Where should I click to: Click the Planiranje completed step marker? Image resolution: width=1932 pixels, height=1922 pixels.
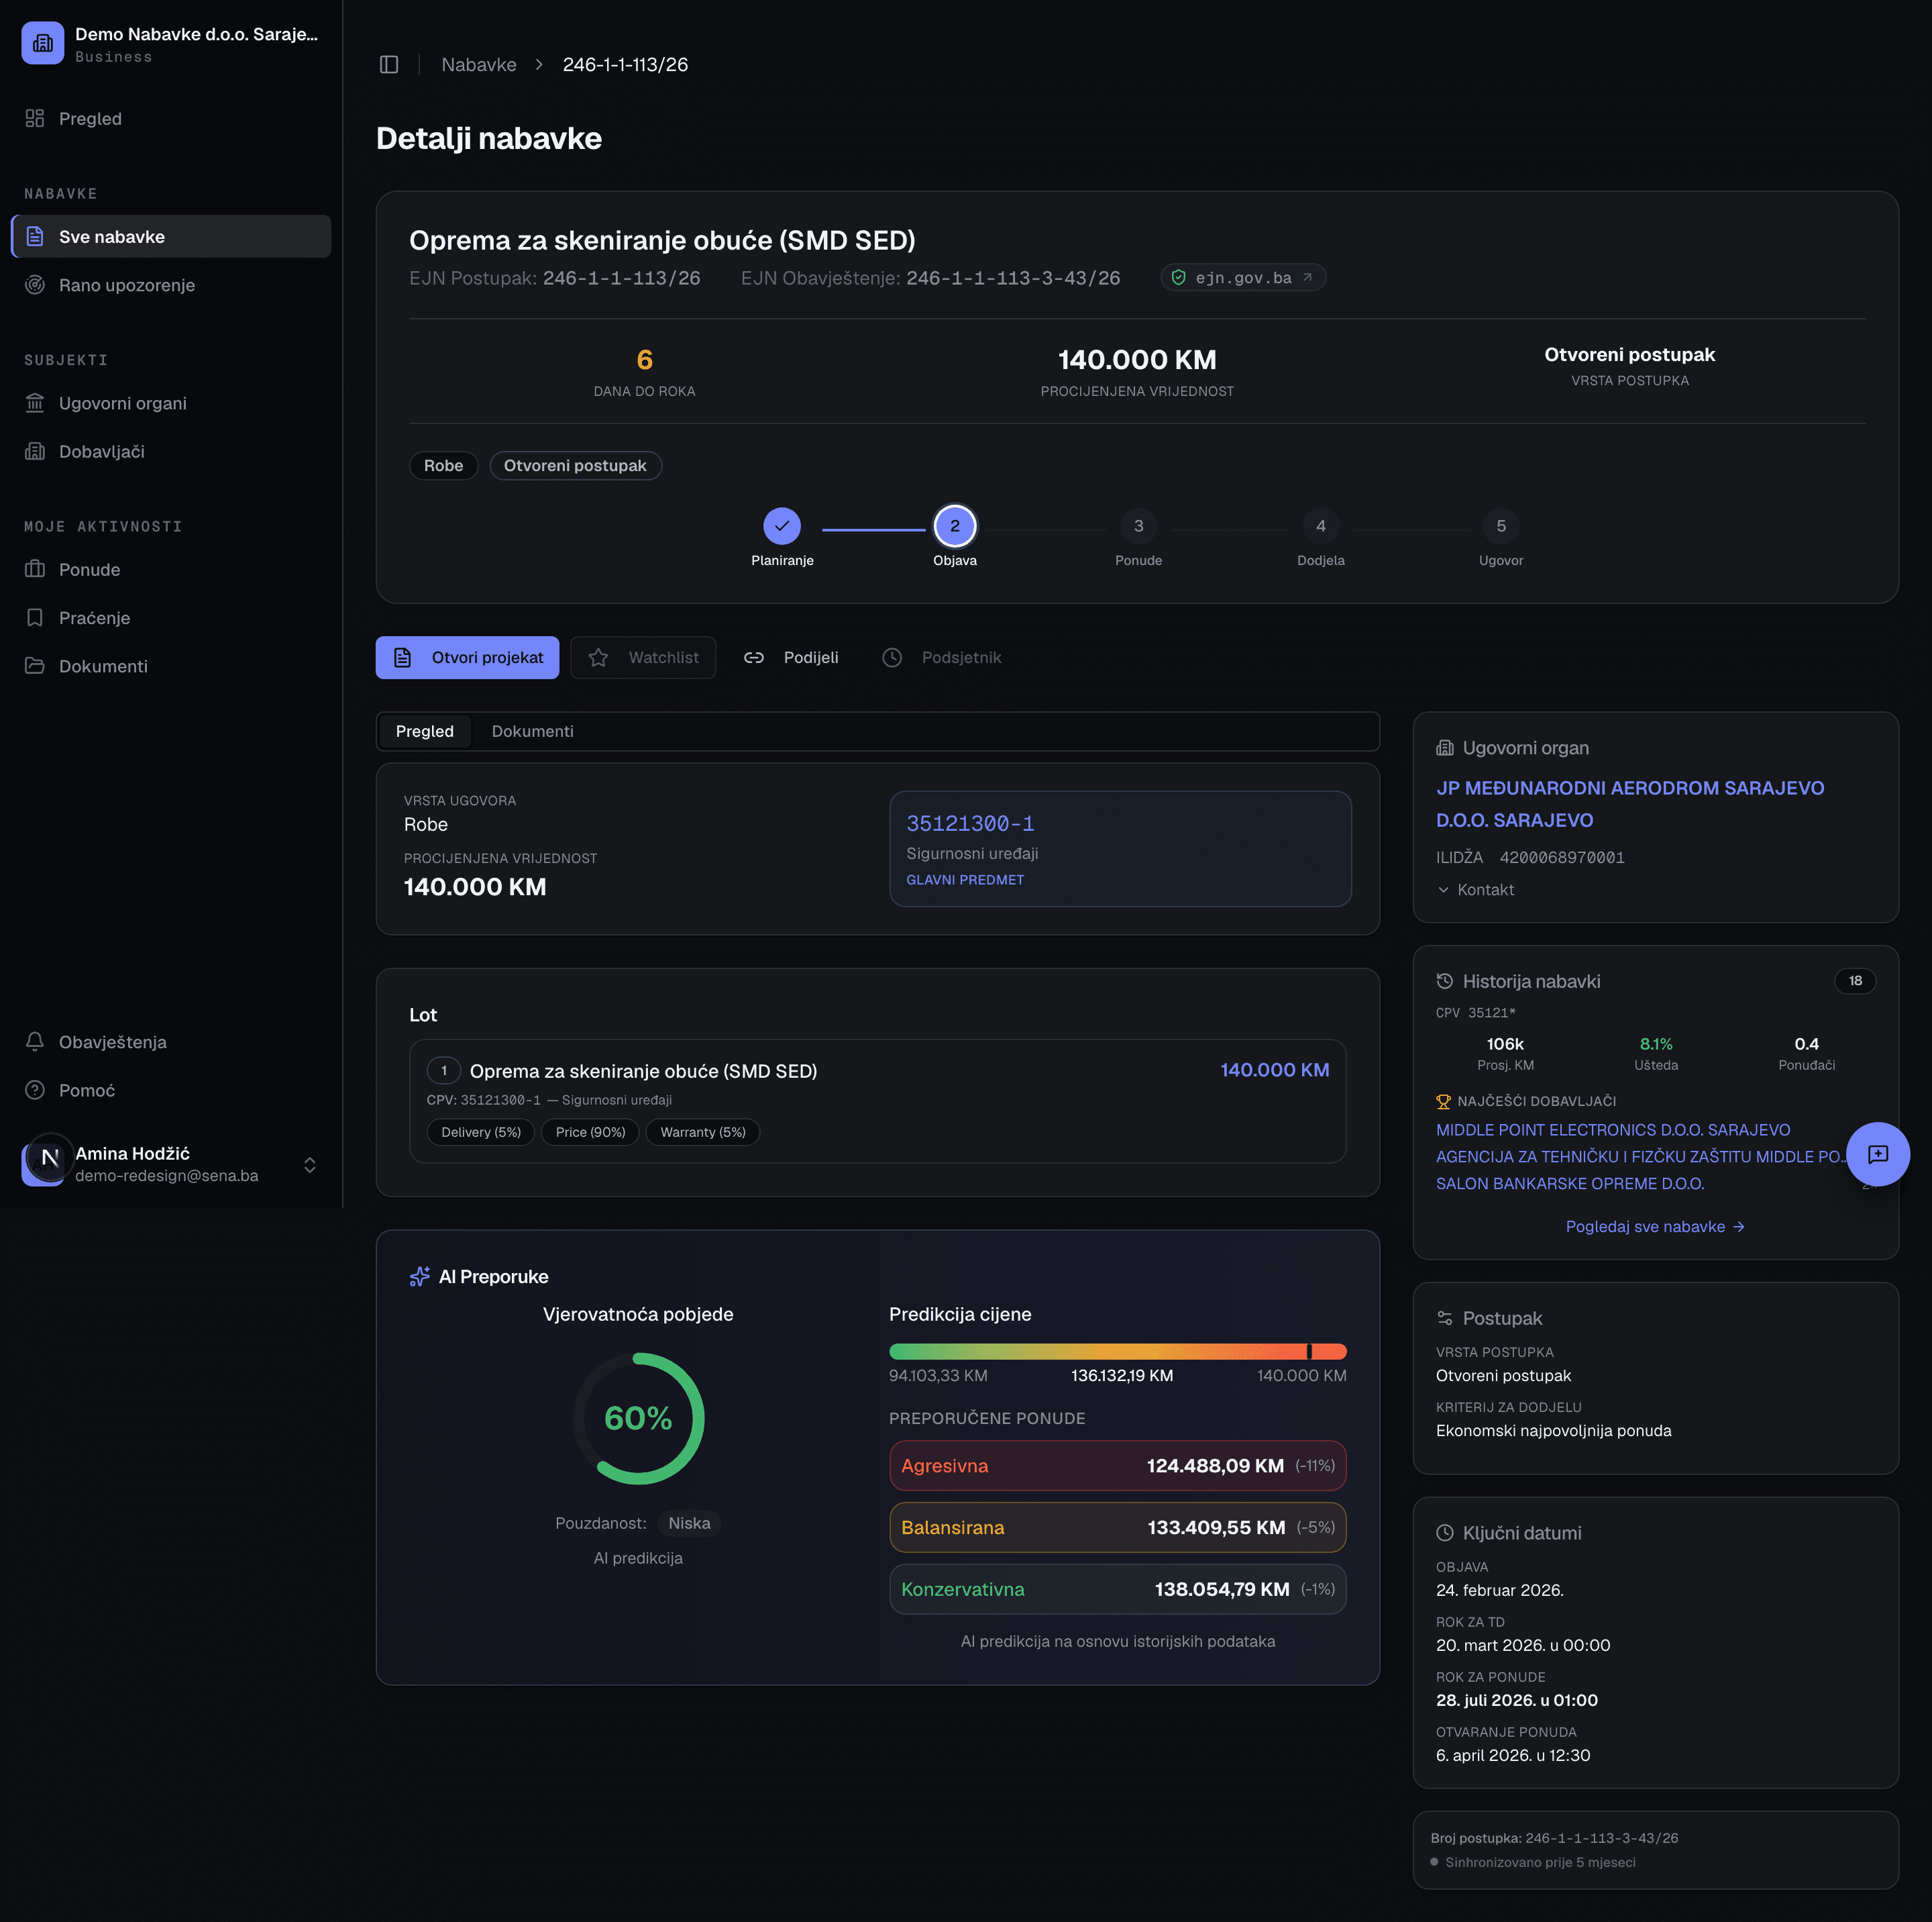click(x=782, y=525)
